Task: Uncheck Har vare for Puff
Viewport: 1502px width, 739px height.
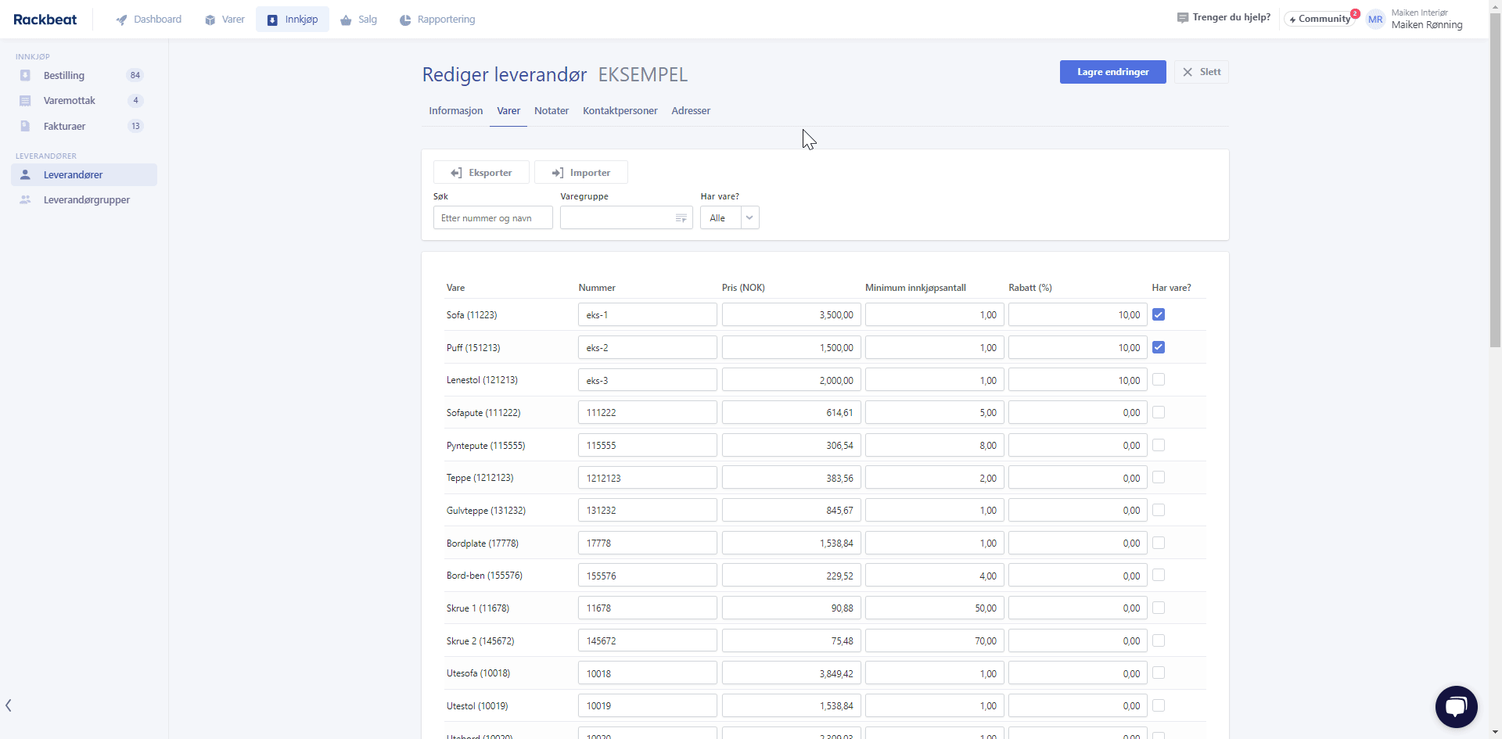Action: point(1159,347)
